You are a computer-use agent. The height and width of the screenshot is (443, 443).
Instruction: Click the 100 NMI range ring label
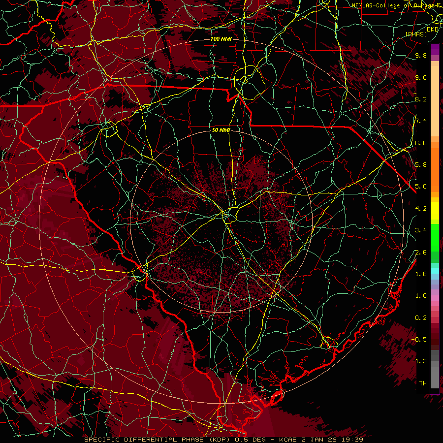[221, 39]
